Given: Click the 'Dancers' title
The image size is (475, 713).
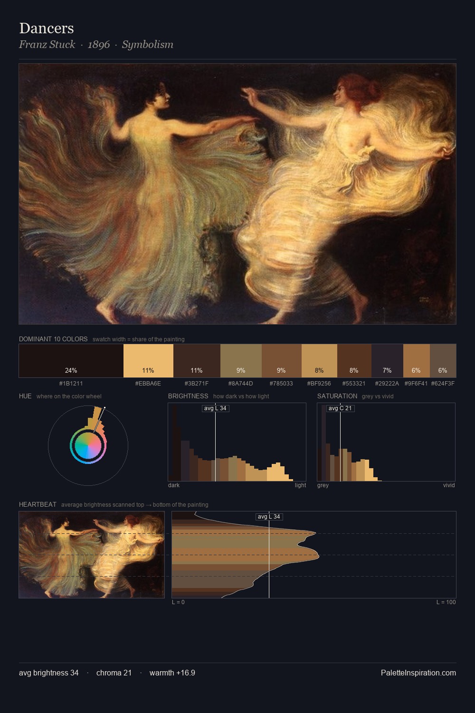Looking at the screenshot, I should tap(47, 28).
